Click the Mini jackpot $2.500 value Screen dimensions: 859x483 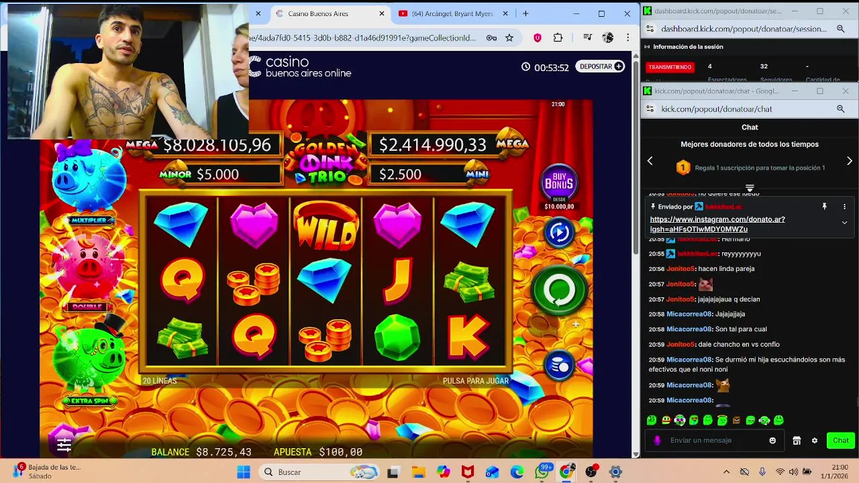point(400,174)
